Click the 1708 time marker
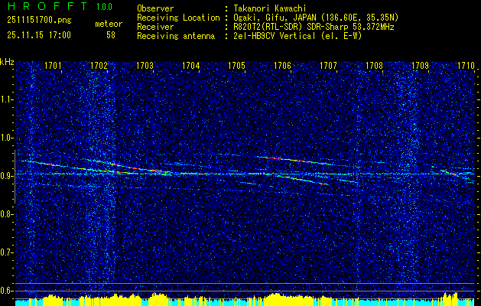 [375, 65]
